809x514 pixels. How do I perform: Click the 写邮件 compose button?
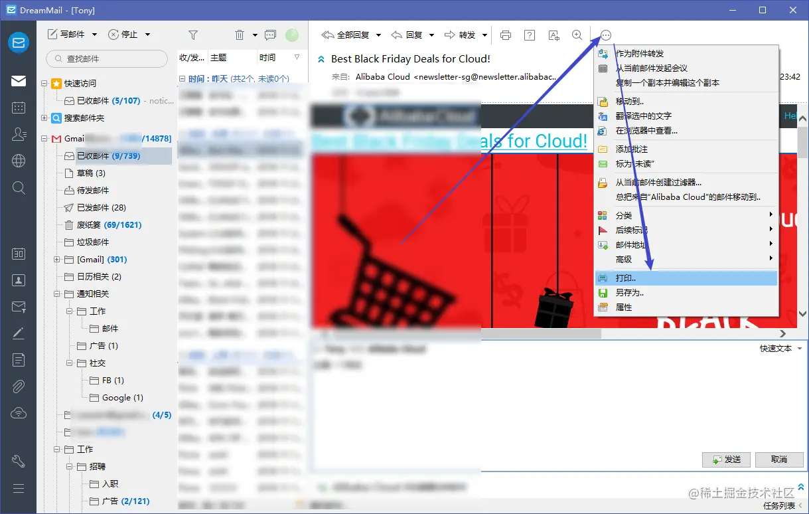67,35
